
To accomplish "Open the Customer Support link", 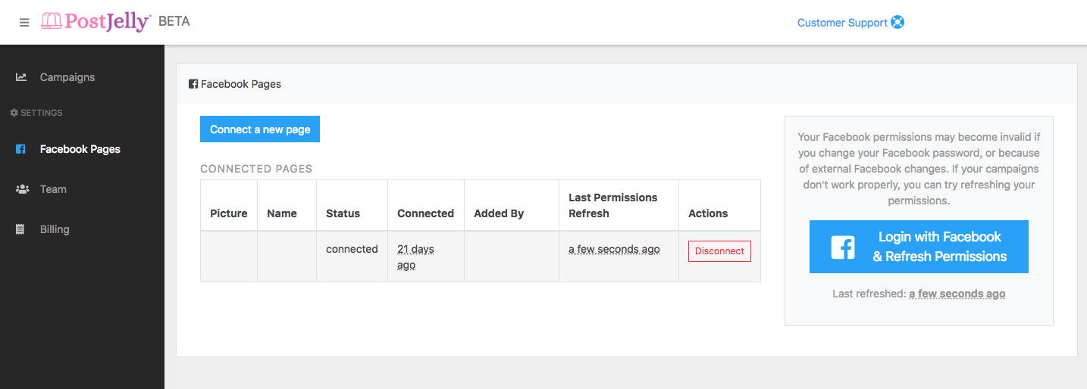I will [x=842, y=23].
